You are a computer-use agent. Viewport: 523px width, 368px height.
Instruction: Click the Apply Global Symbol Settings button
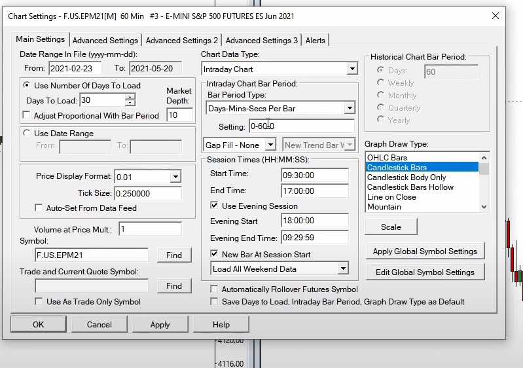[x=424, y=251]
